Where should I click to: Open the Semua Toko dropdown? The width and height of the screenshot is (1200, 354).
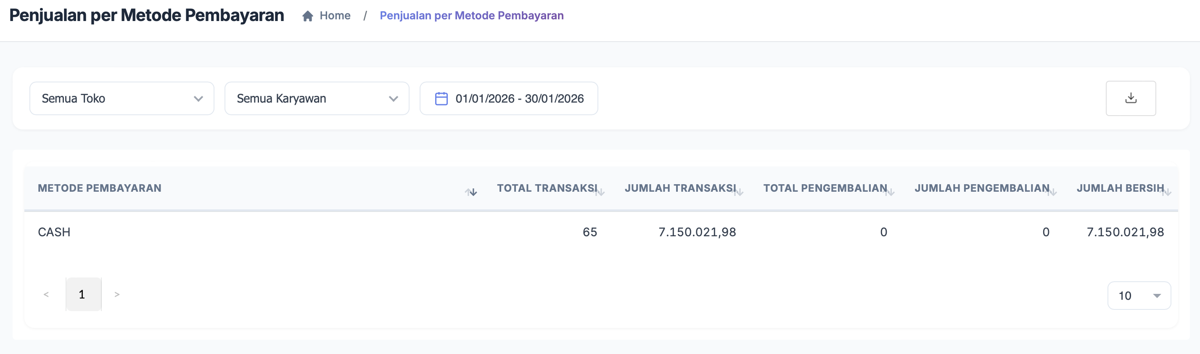pyautogui.click(x=122, y=99)
